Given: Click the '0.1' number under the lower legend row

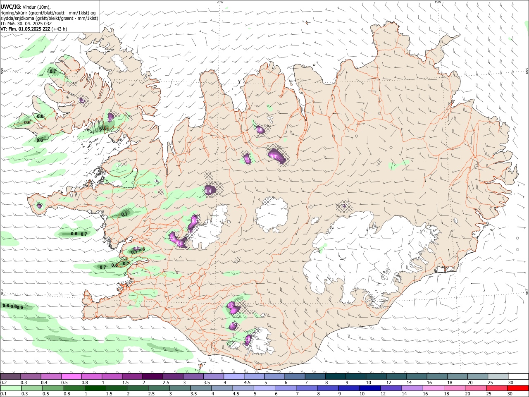Looking at the screenshot, I should pos(4,394).
